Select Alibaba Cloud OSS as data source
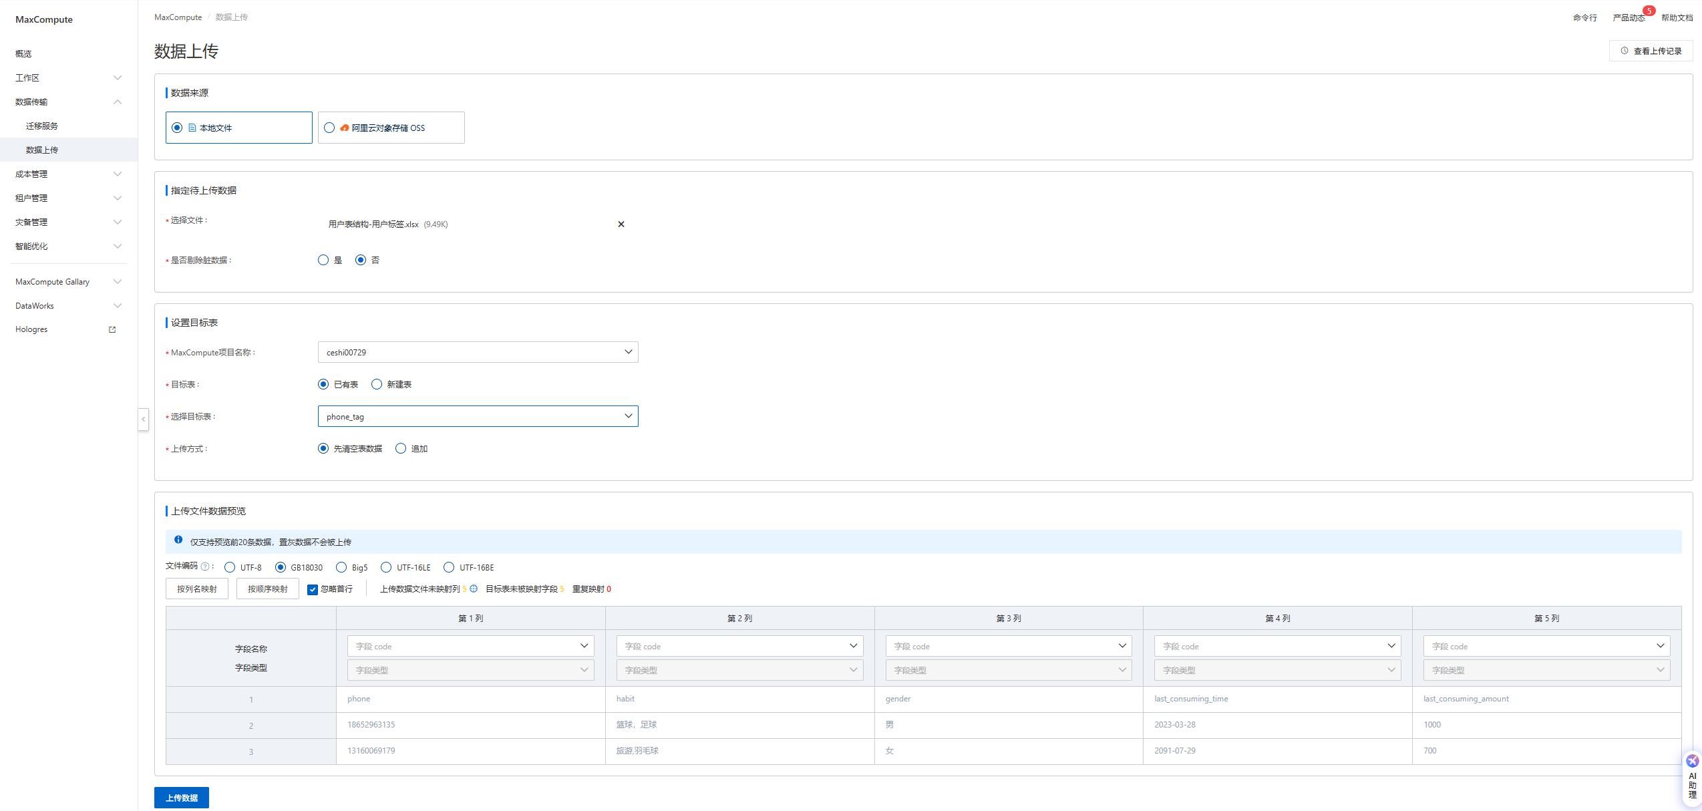Image resolution: width=1702 pixels, height=811 pixels. [x=391, y=128]
